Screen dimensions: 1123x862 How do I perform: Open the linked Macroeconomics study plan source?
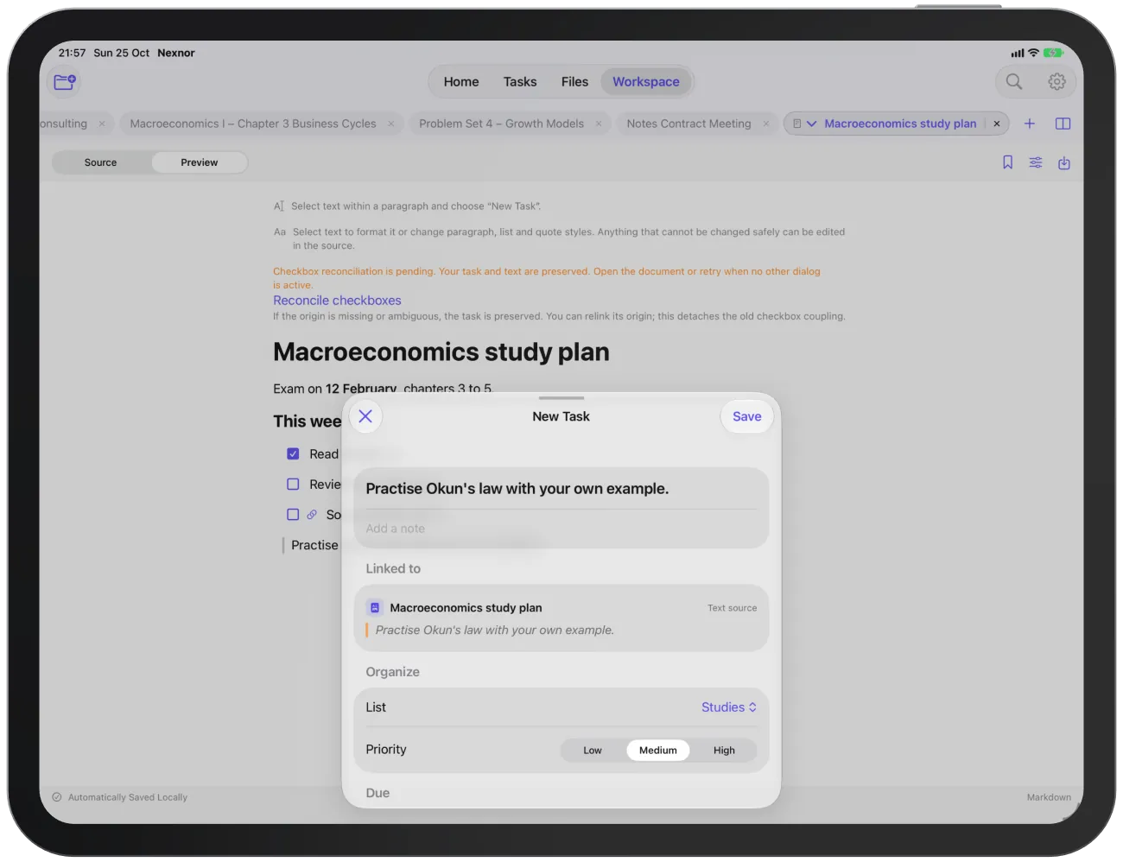pos(561,618)
